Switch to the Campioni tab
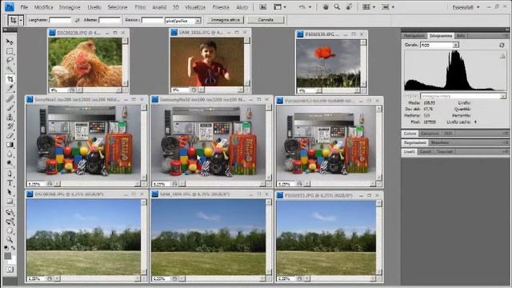The height and width of the screenshot is (288, 512). click(x=430, y=134)
